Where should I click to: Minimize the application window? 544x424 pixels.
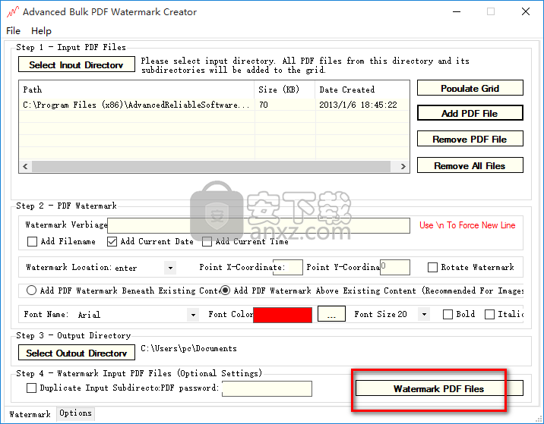click(x=457, y=12)
